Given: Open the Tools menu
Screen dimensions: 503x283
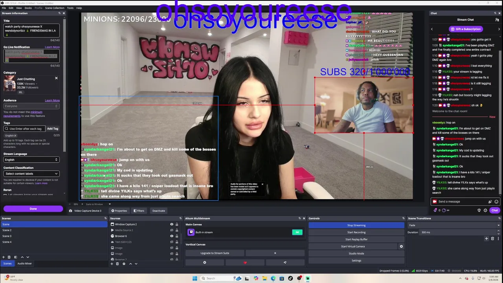Looking at the screenshot, I should (x=70, y=8).
